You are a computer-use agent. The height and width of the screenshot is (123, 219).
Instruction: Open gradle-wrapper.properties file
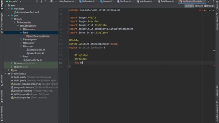[x=35, y=84]
